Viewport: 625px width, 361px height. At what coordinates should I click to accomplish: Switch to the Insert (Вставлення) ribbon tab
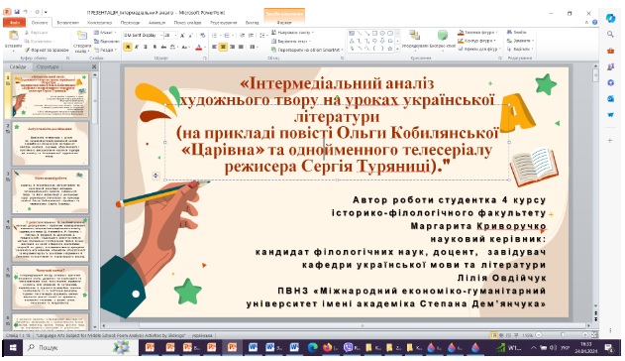point(67,23)
